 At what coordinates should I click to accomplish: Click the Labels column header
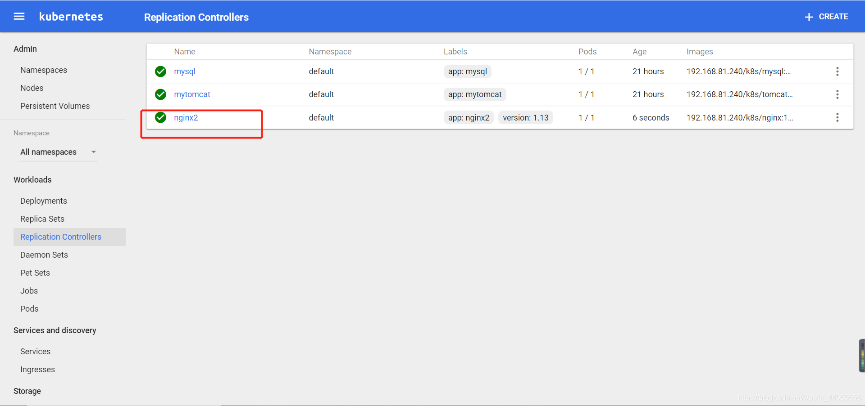point(455,52)
